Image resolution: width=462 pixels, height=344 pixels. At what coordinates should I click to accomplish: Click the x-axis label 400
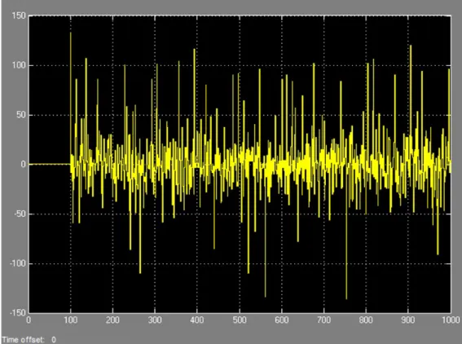(197, 320)
